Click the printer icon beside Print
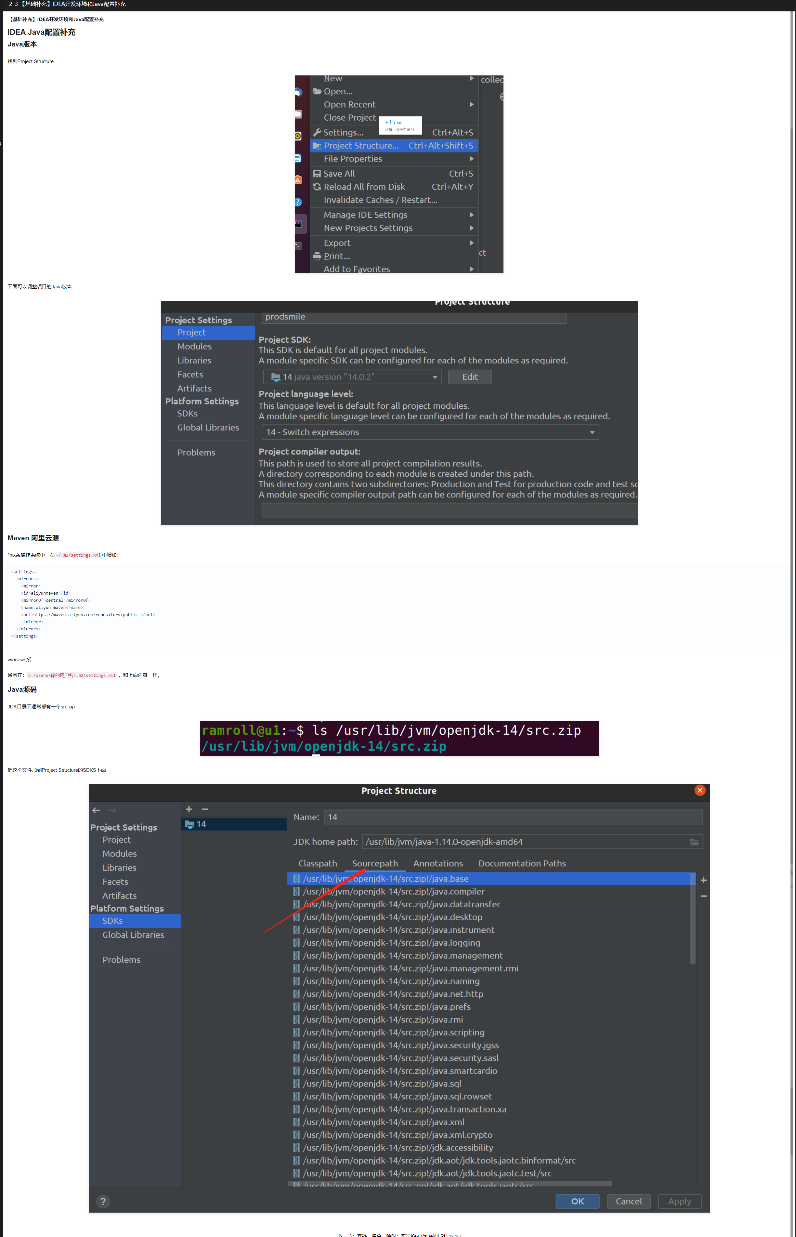The image size is (796, 1237). [x=317, y=257]
